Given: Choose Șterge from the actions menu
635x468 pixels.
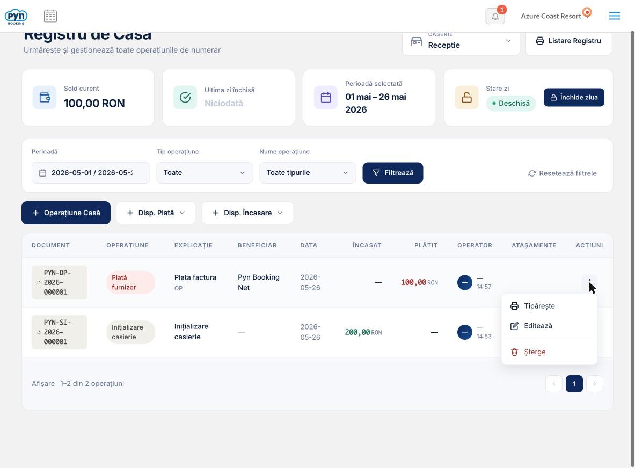Looking at the screenshot, I should 549,352.
